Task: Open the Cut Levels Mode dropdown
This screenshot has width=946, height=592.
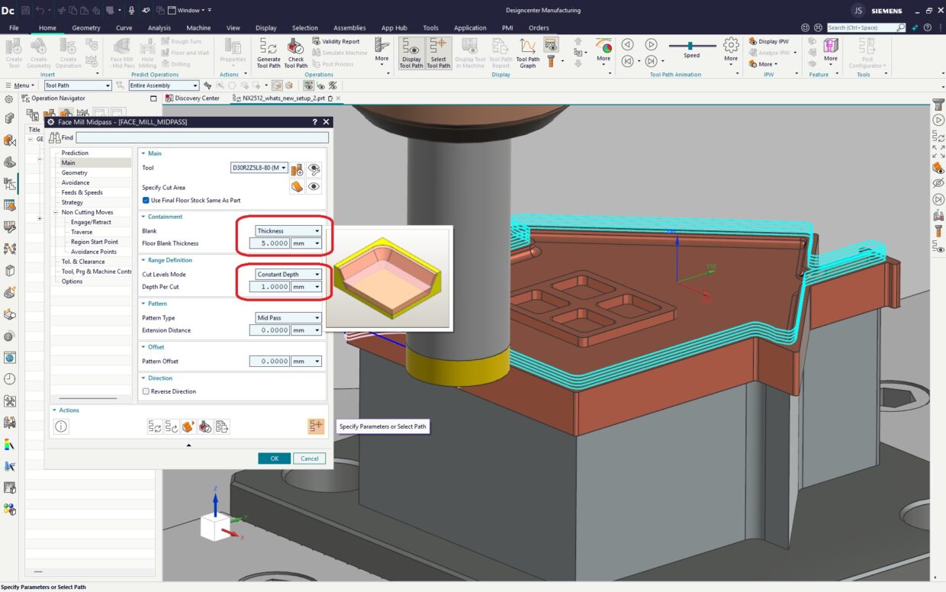Action: pyautogui.click(x=288, y=274)
